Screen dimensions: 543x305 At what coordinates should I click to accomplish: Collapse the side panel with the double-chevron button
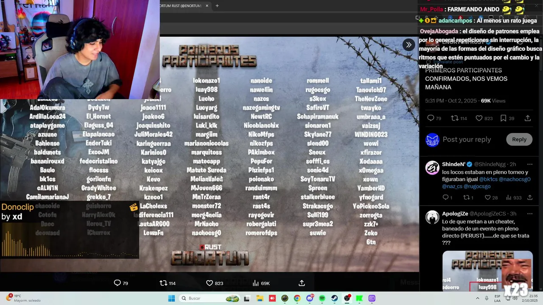coord(409,45)
